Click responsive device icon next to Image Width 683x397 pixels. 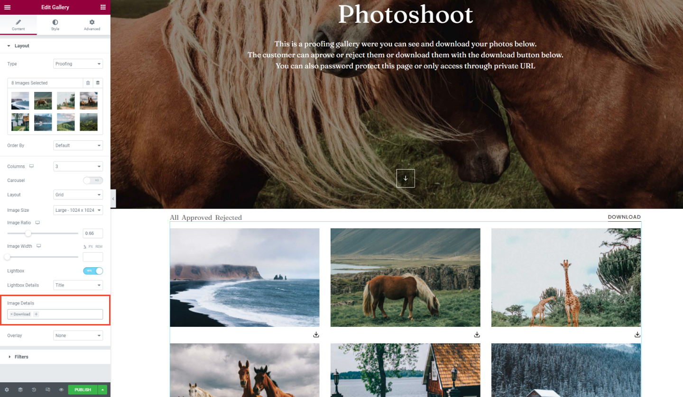[x=39, y=246]
